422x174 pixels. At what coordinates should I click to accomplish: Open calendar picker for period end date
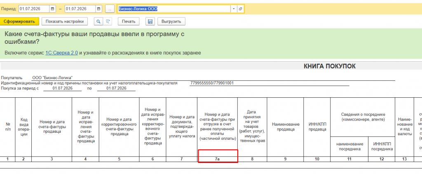[x=99, y=9]
